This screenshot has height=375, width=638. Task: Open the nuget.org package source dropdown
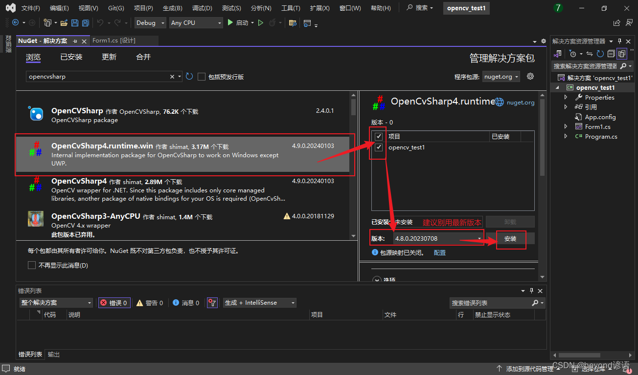point(501,77)
